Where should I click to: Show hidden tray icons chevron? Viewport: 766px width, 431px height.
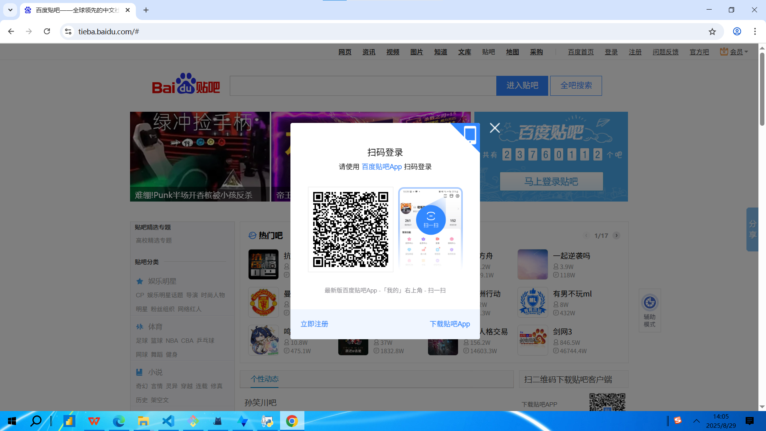coord(696,421)
